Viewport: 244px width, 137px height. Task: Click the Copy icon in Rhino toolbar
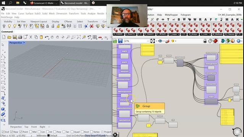click(36, 37)
